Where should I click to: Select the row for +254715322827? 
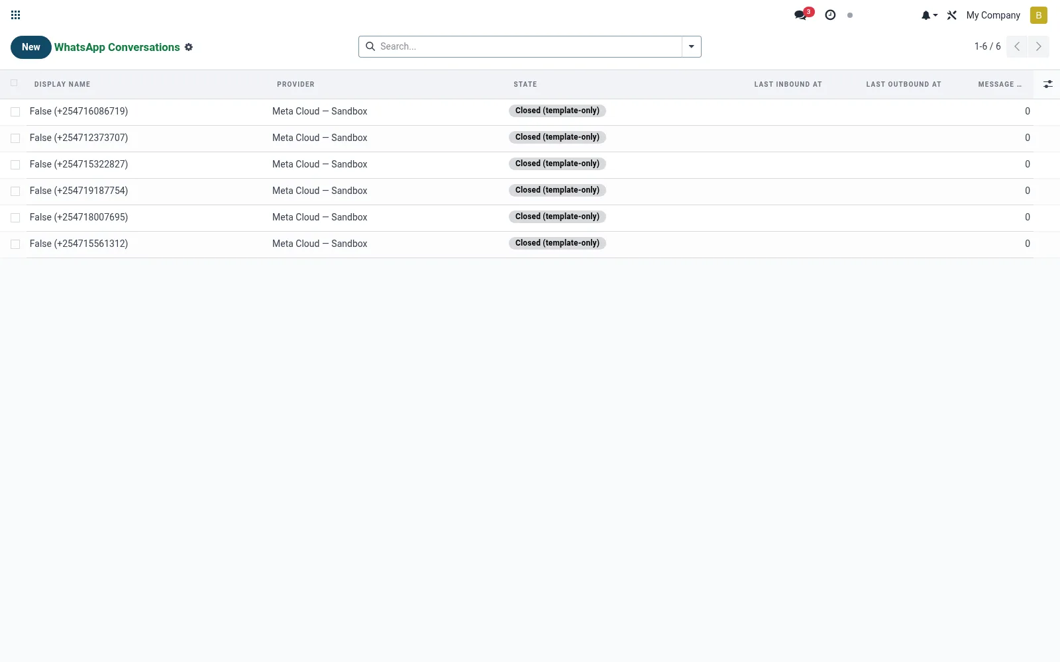[x=15, y=165]
